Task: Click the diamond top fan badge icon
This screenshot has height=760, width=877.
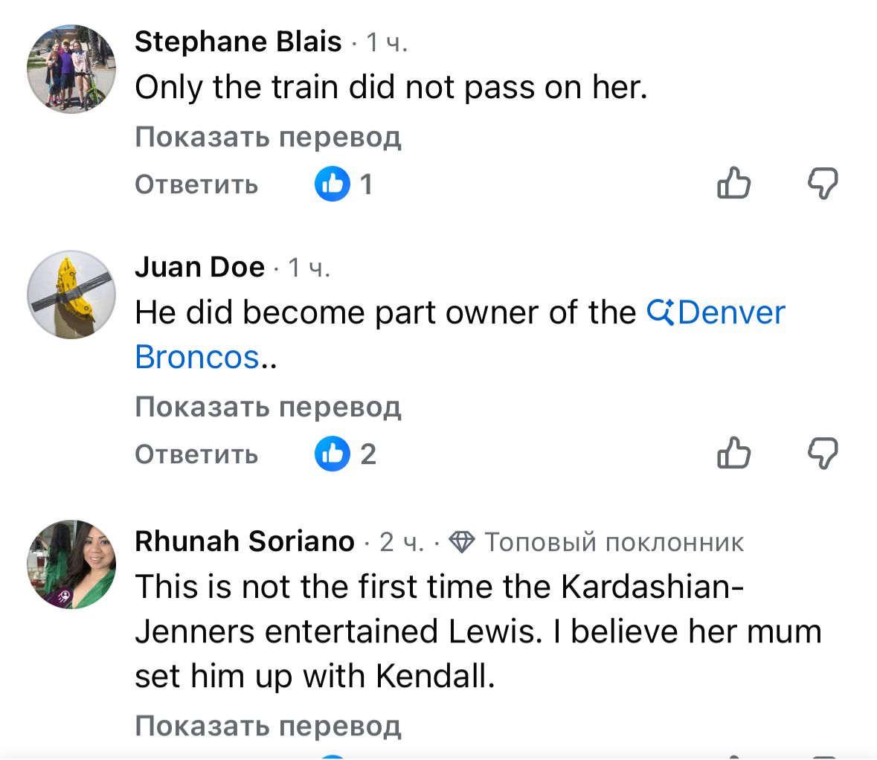Action: pyautogui.click(x=462, y=542)
